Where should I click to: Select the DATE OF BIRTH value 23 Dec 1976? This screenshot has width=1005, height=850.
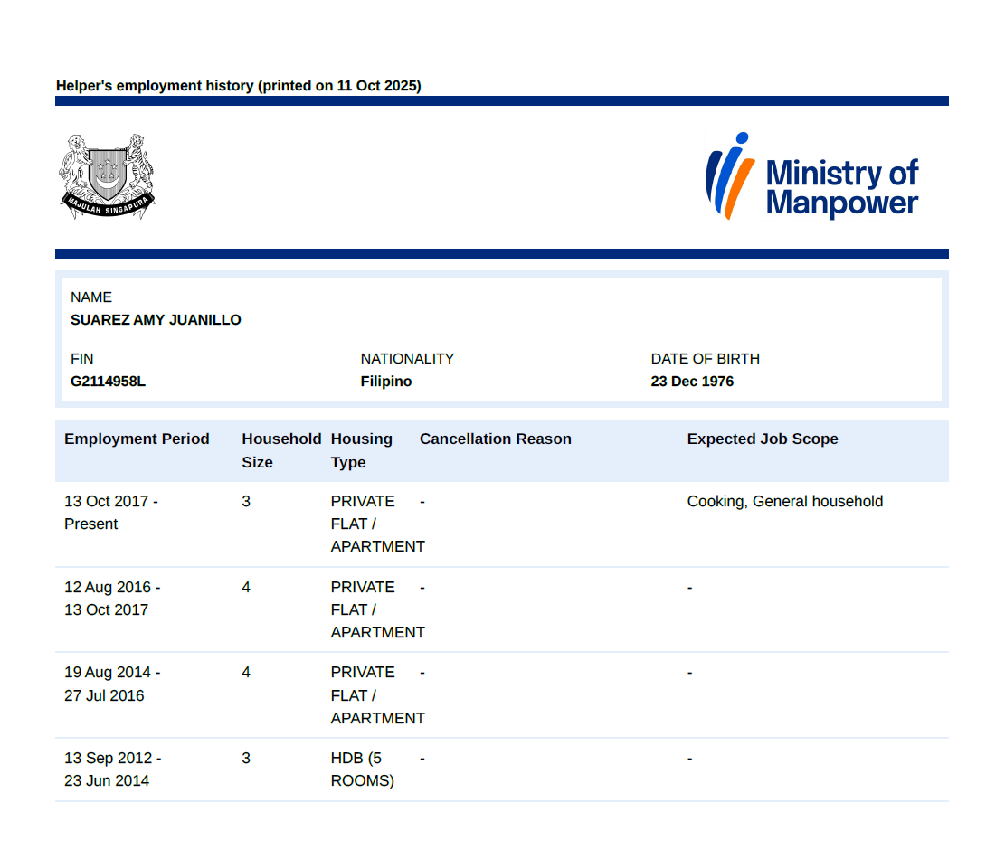point(692,381)
